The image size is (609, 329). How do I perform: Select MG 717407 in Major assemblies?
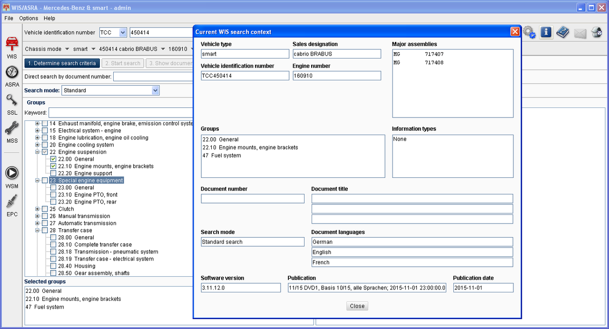point(419,54)
